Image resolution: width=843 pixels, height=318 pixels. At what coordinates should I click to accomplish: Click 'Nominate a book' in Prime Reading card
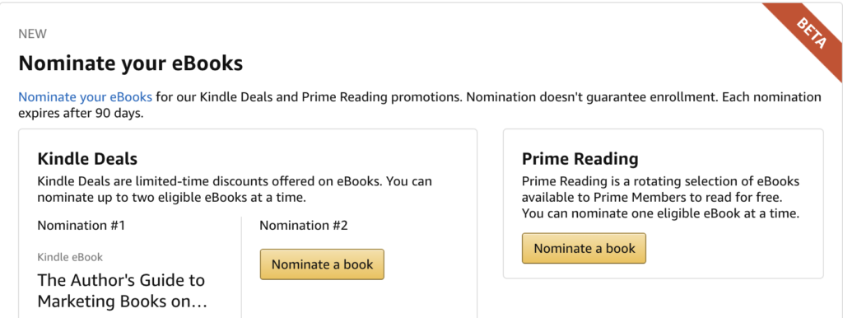tap(584, 248)
